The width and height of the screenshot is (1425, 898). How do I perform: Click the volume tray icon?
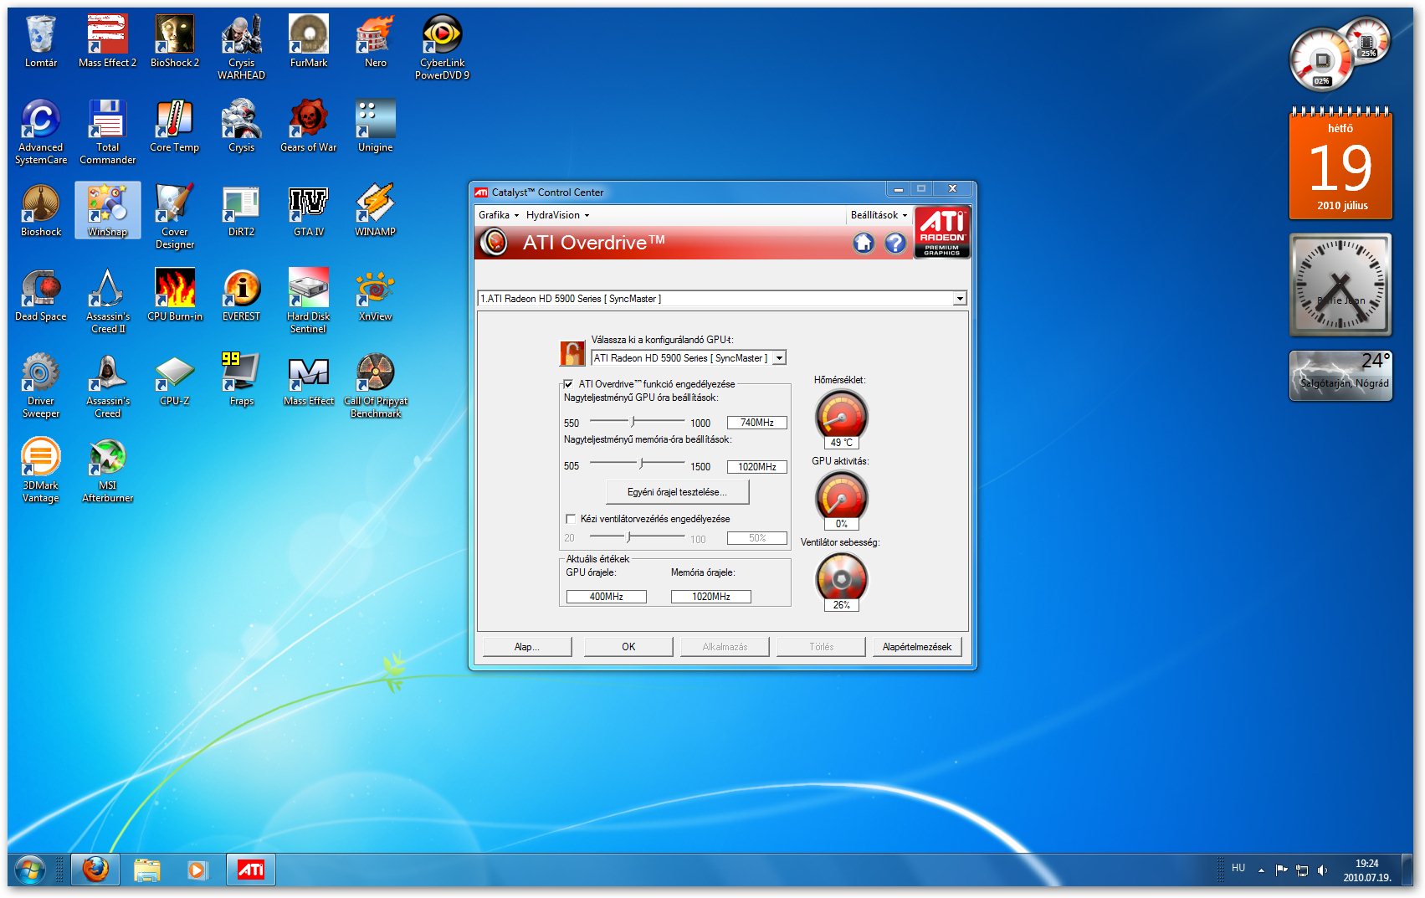(1322, 870)
